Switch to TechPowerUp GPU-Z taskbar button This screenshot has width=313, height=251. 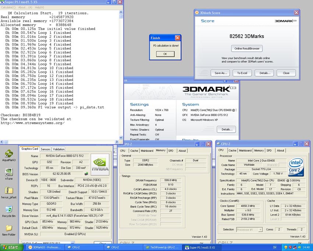tap(162, 247)
